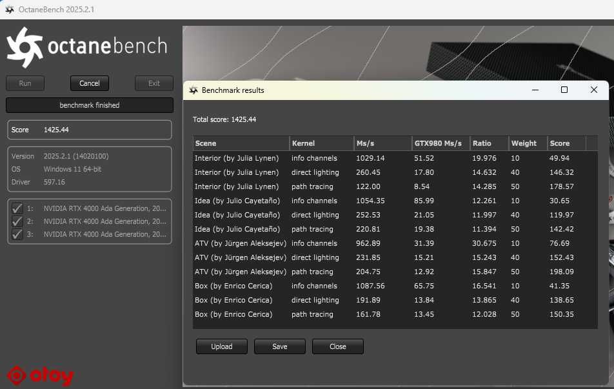614x389 pixels.
Task: Sort by the Score column header
Action: coord(567,143)
